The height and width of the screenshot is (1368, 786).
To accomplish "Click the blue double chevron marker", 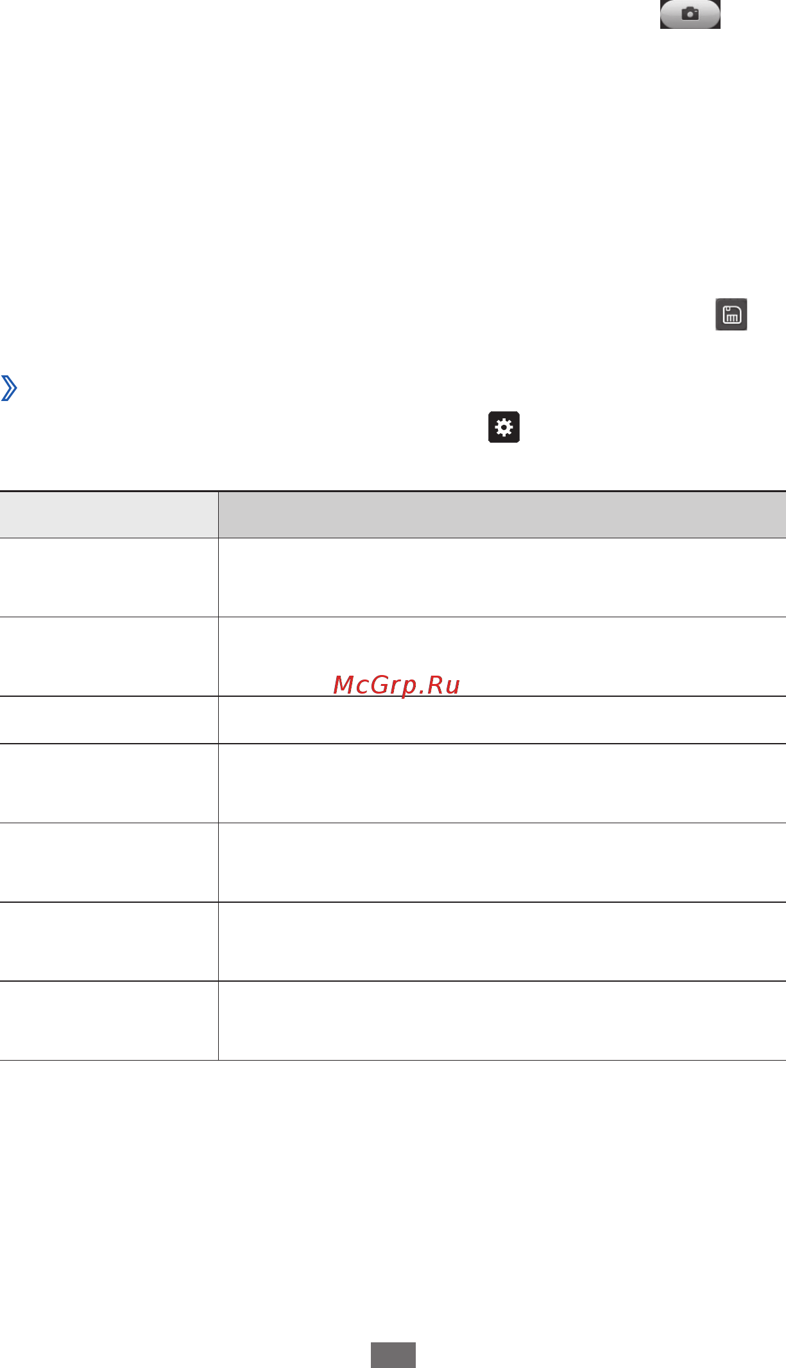I will [x=9, y=388].
